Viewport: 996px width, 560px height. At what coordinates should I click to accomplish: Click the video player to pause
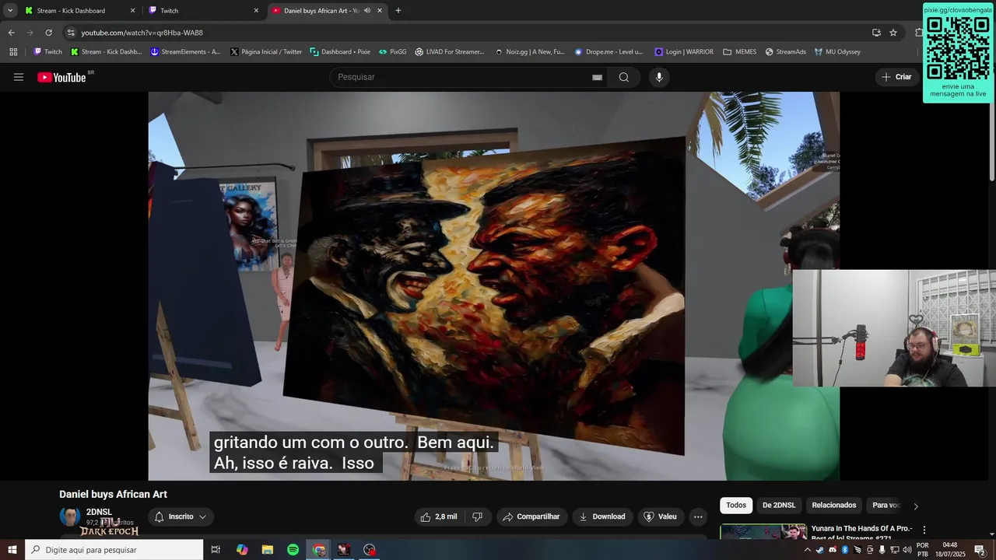pos(493,285)
